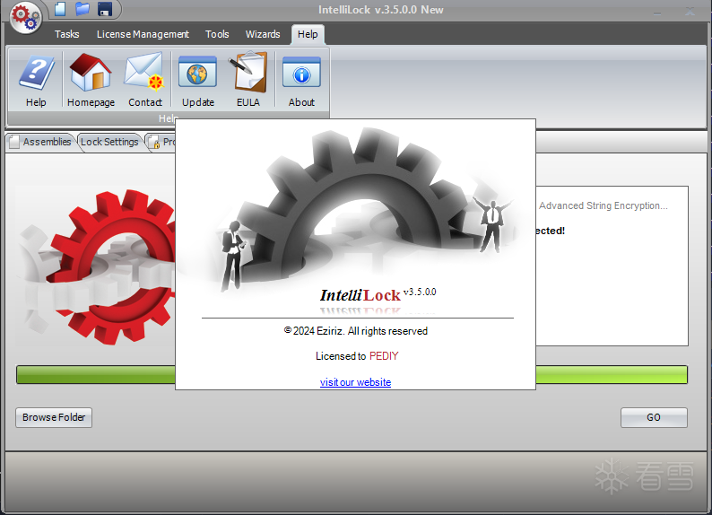Switch to the Wizards ribbon tab
Viewport: 712px width, 515px height.
[x=263, y=34]
